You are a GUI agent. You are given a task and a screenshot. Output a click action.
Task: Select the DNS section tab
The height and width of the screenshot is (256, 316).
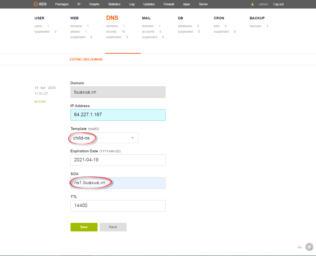pos(112,18)
